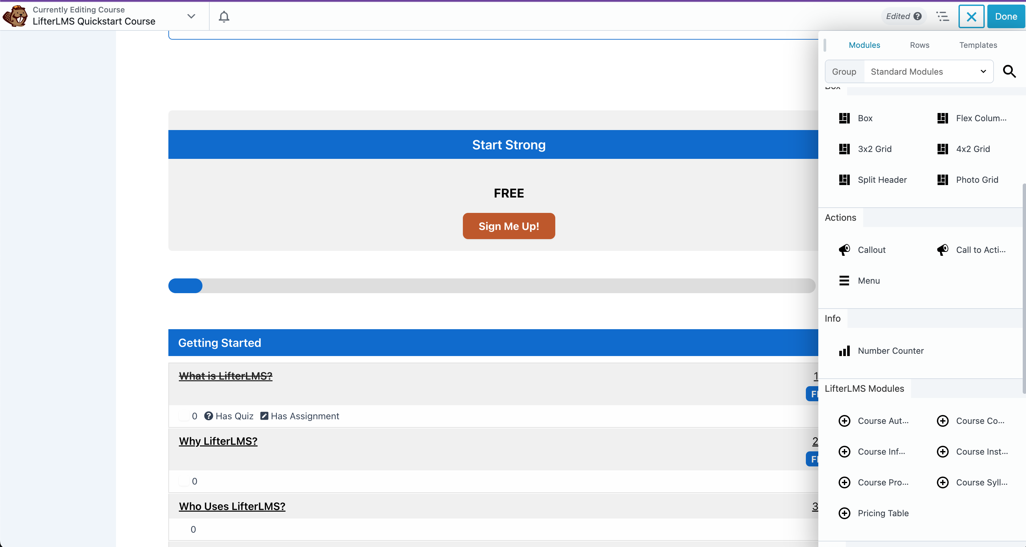Open the Standard Modules group dropdown
This screenshot has height=547, width=1026.
(928, 72)
